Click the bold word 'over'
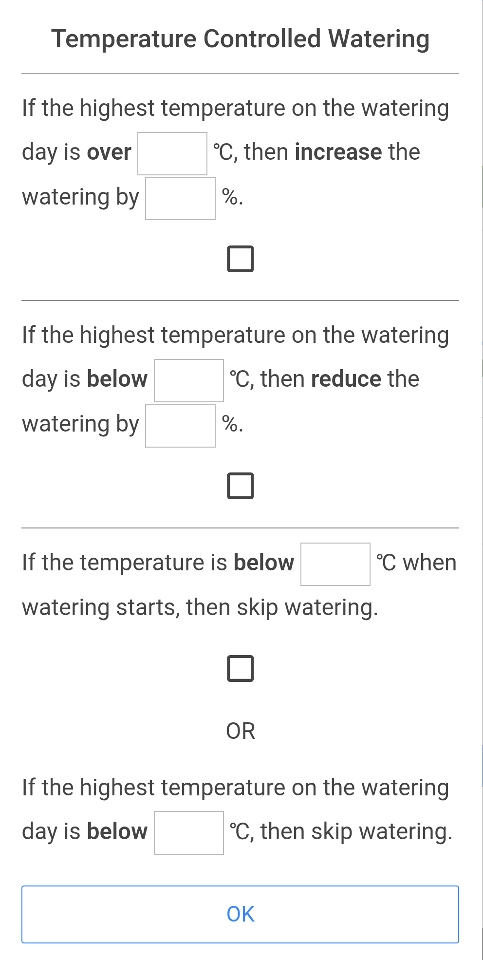Screen dimensions: 483x960 [109, 152]
